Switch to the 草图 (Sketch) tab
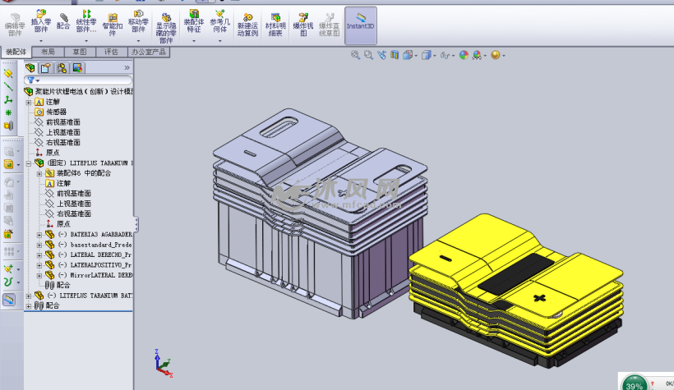This screenshot has height=390, width=674. pyautogui.click(x=79, y=52)
